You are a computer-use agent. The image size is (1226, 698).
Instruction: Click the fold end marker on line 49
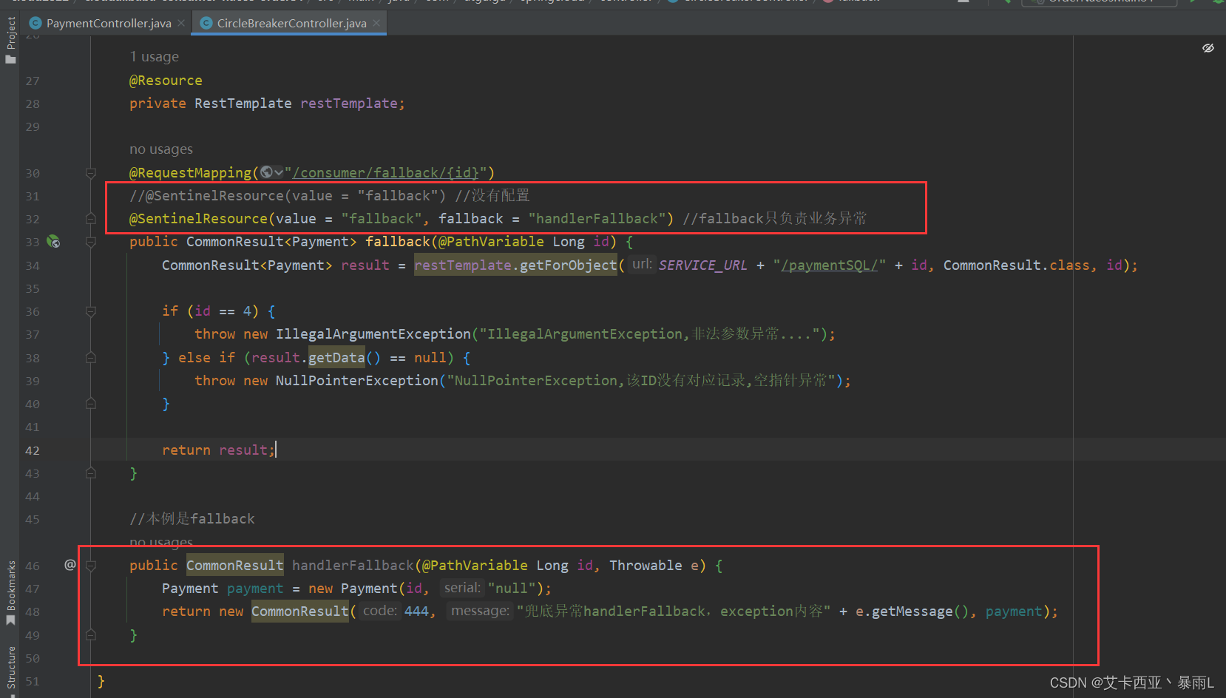click(x=91, y=634)
